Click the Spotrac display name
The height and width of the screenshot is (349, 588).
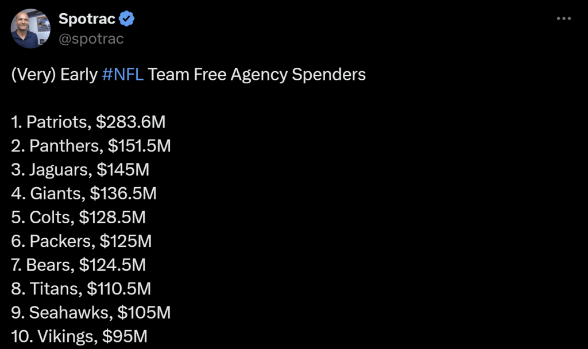[x=87, y=19]
